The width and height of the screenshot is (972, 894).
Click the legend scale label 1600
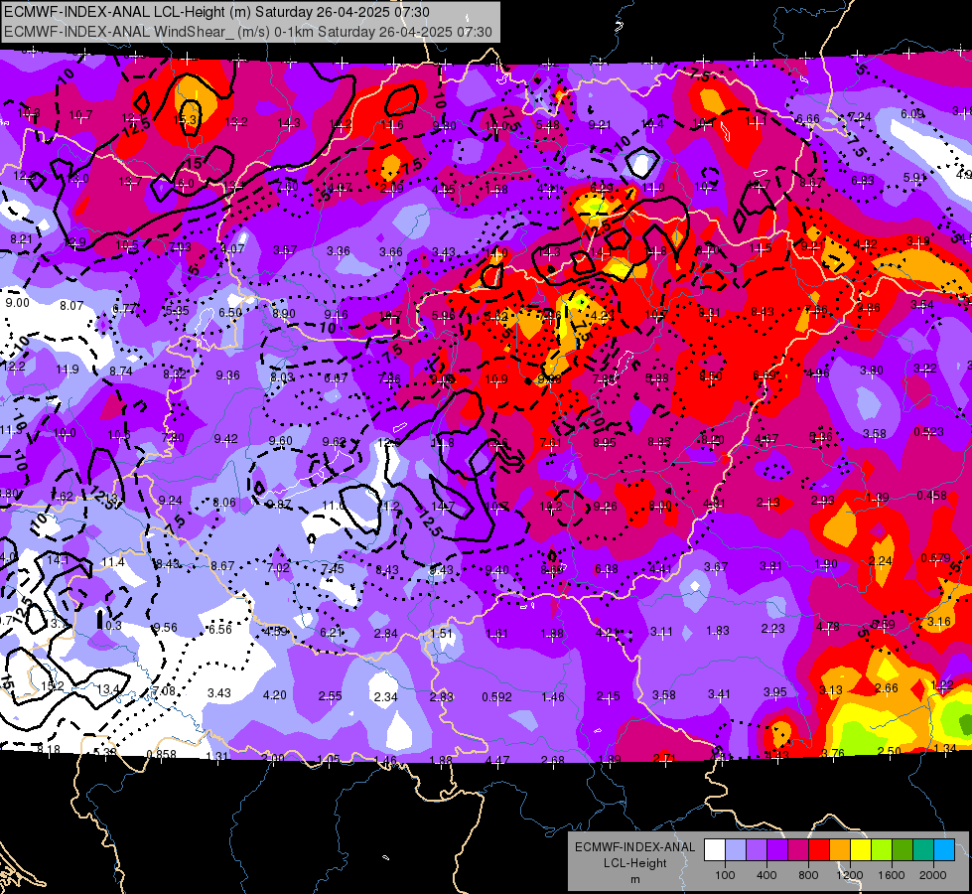pyautogui.click(x=891, y=875)
